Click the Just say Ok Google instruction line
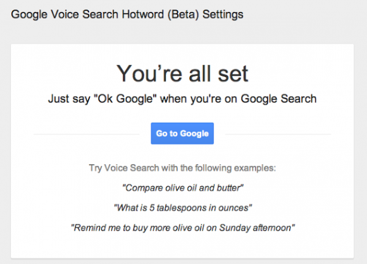 coord(182,99)
